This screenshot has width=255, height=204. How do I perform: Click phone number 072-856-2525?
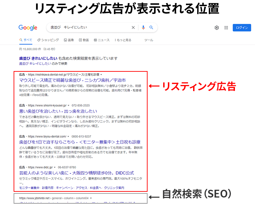click(81, 105)
